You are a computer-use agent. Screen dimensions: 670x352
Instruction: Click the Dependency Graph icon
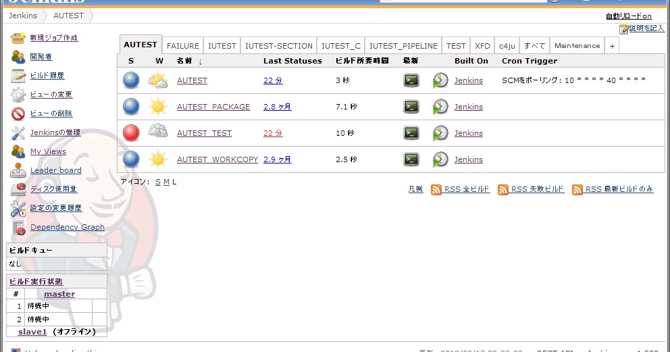coord(19,227)
